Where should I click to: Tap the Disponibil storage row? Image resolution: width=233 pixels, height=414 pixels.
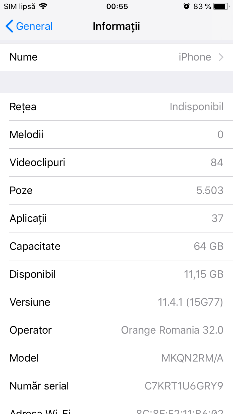pos(116,274)
